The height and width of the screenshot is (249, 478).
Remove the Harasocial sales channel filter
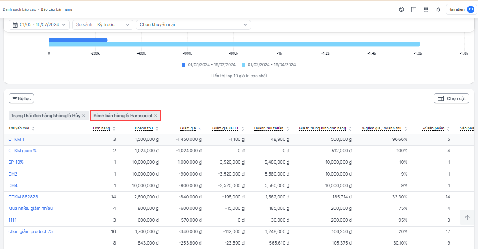[156, 116]
